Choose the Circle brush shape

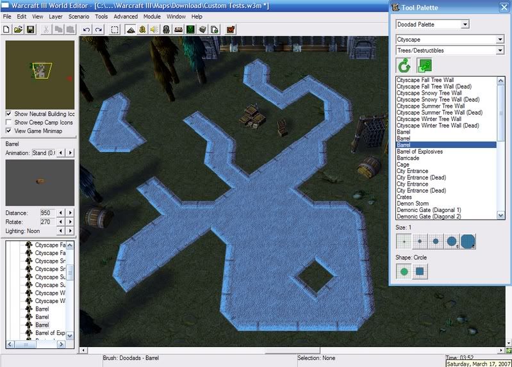tap(404, 272)
